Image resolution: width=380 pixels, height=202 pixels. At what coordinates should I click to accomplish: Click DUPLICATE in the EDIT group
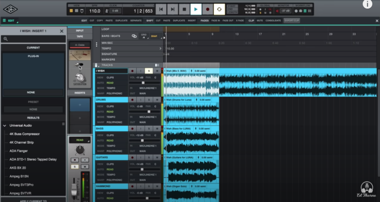121,21
